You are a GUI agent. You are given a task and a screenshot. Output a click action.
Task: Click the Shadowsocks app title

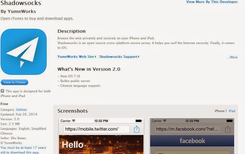(21, 3)
